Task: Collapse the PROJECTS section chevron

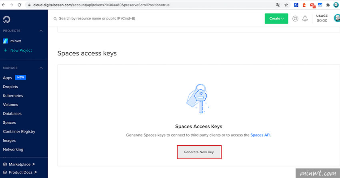Action: click(41, 31)
